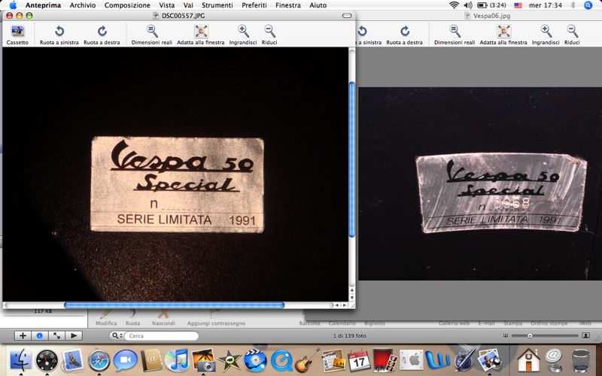
Task: Click the scroll down arrow in DSC00557.JPG
Action: tap(351, 298)
